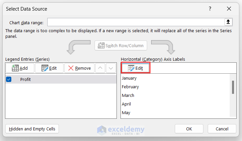242x141 pixels.
Task: Click the range selector collapse arrow icon
Action: coord(228,22)
